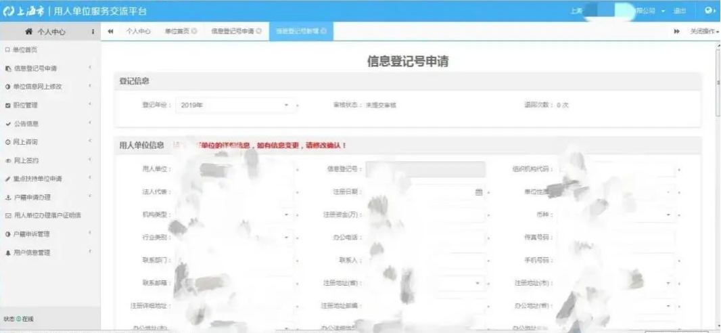Open 网上咨询 in the sidebar

click(x=26, y=142)
